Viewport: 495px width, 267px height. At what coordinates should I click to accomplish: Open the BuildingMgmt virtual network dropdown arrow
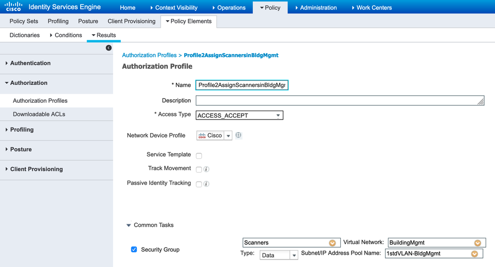(478, 243)
